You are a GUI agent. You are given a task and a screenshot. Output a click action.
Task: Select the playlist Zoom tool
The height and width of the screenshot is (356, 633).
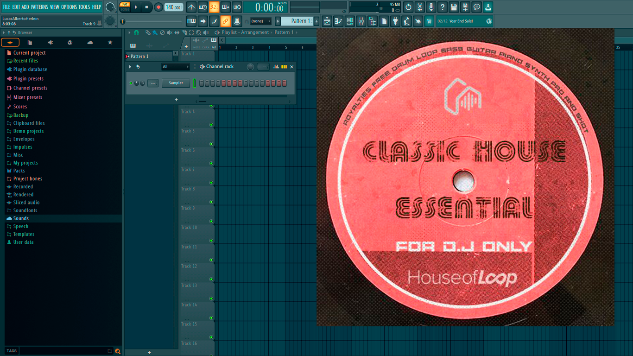(198, 32)
